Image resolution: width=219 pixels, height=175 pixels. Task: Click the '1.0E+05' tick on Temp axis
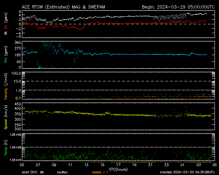(x=15, y=147)
